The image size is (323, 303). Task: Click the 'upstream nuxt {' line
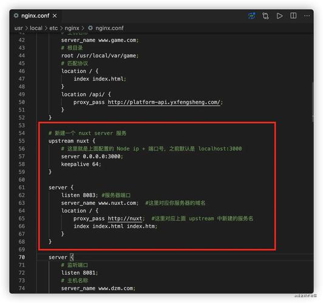72,141
